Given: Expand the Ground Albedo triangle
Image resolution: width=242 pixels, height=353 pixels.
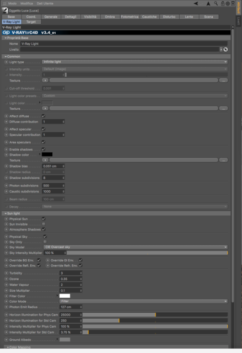Looking at the screenshot, I should click(57, 339).
